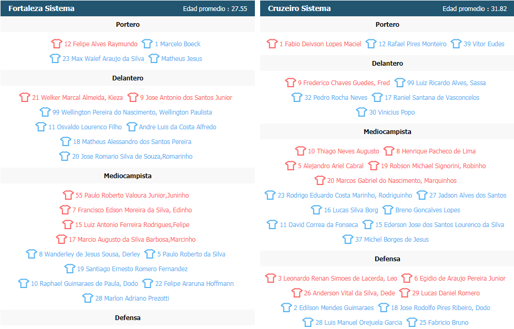Open 19 Santiago Ernesto Romero Fernandez link
The width and height of the screenshot is (514, 329).
coord(132,269)
